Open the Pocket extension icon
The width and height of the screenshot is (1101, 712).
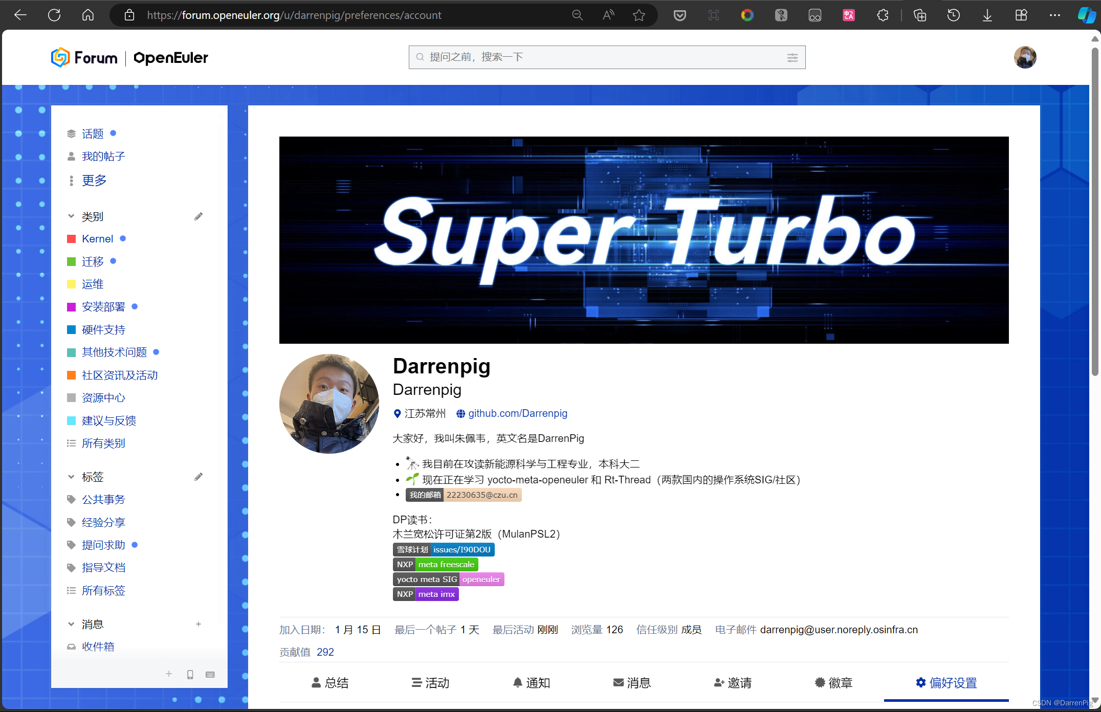coord(680,15)
